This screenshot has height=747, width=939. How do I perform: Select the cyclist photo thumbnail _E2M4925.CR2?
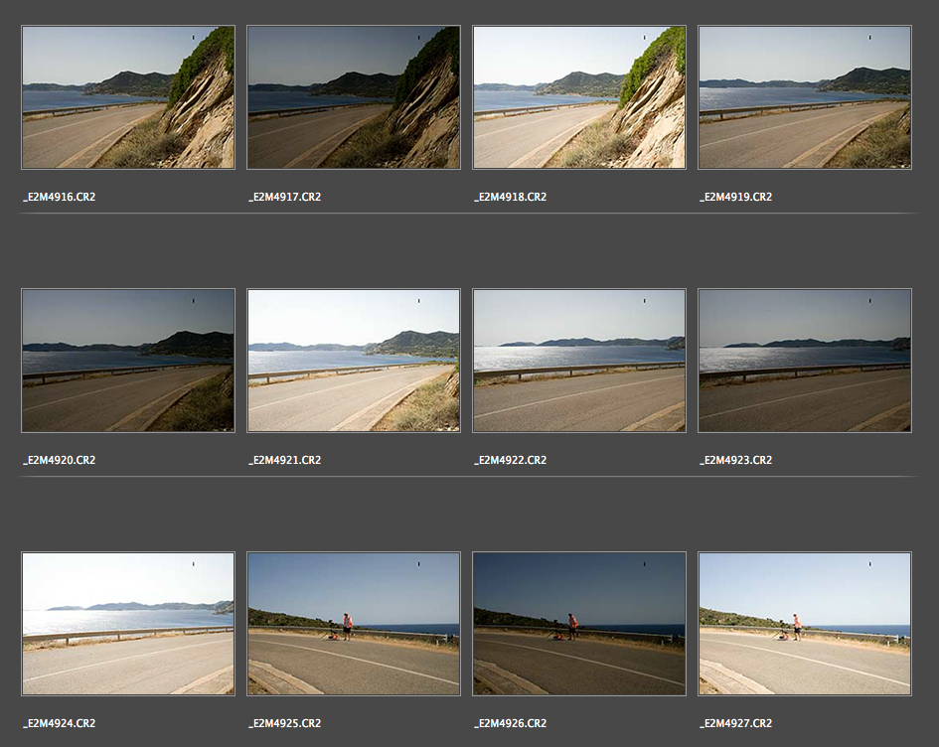coord(353,624)
